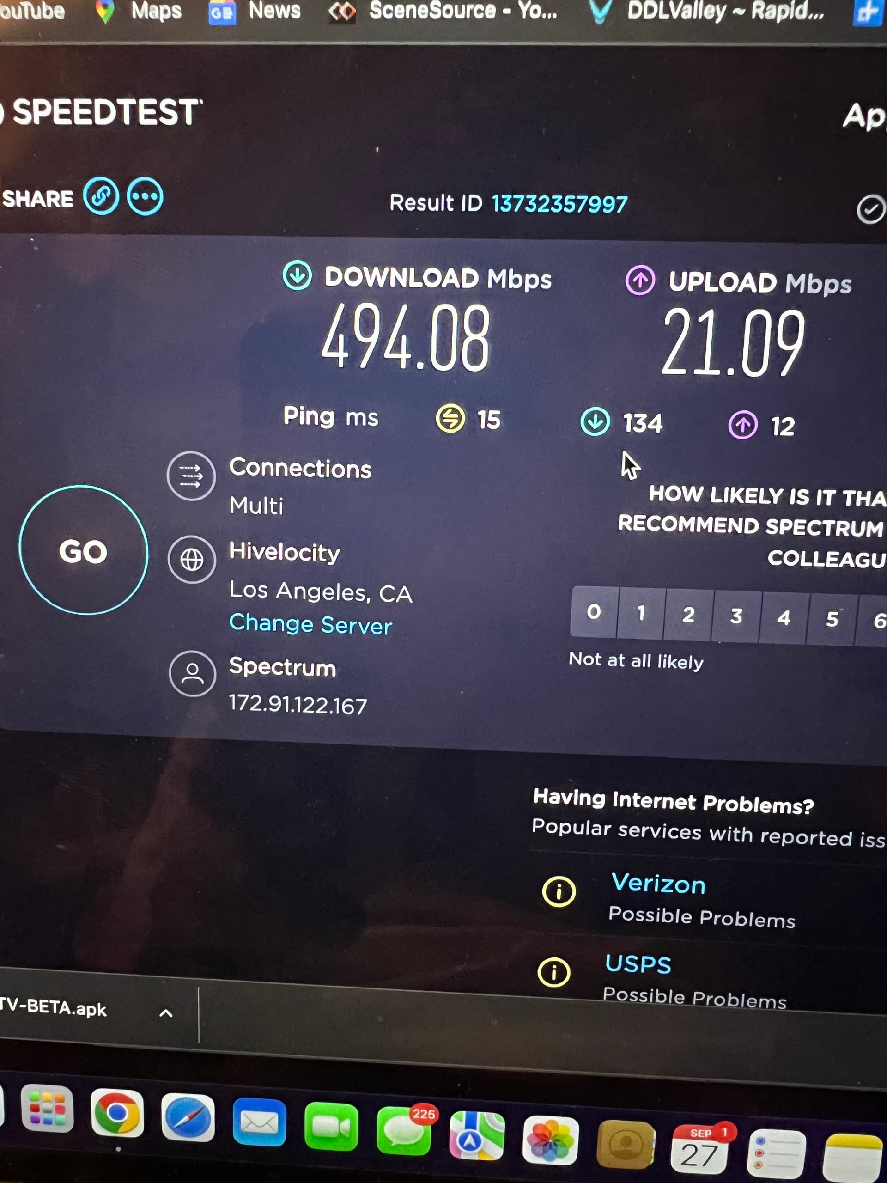Click the USPS info icon
887x1183 pixels.
coord(554,971)
